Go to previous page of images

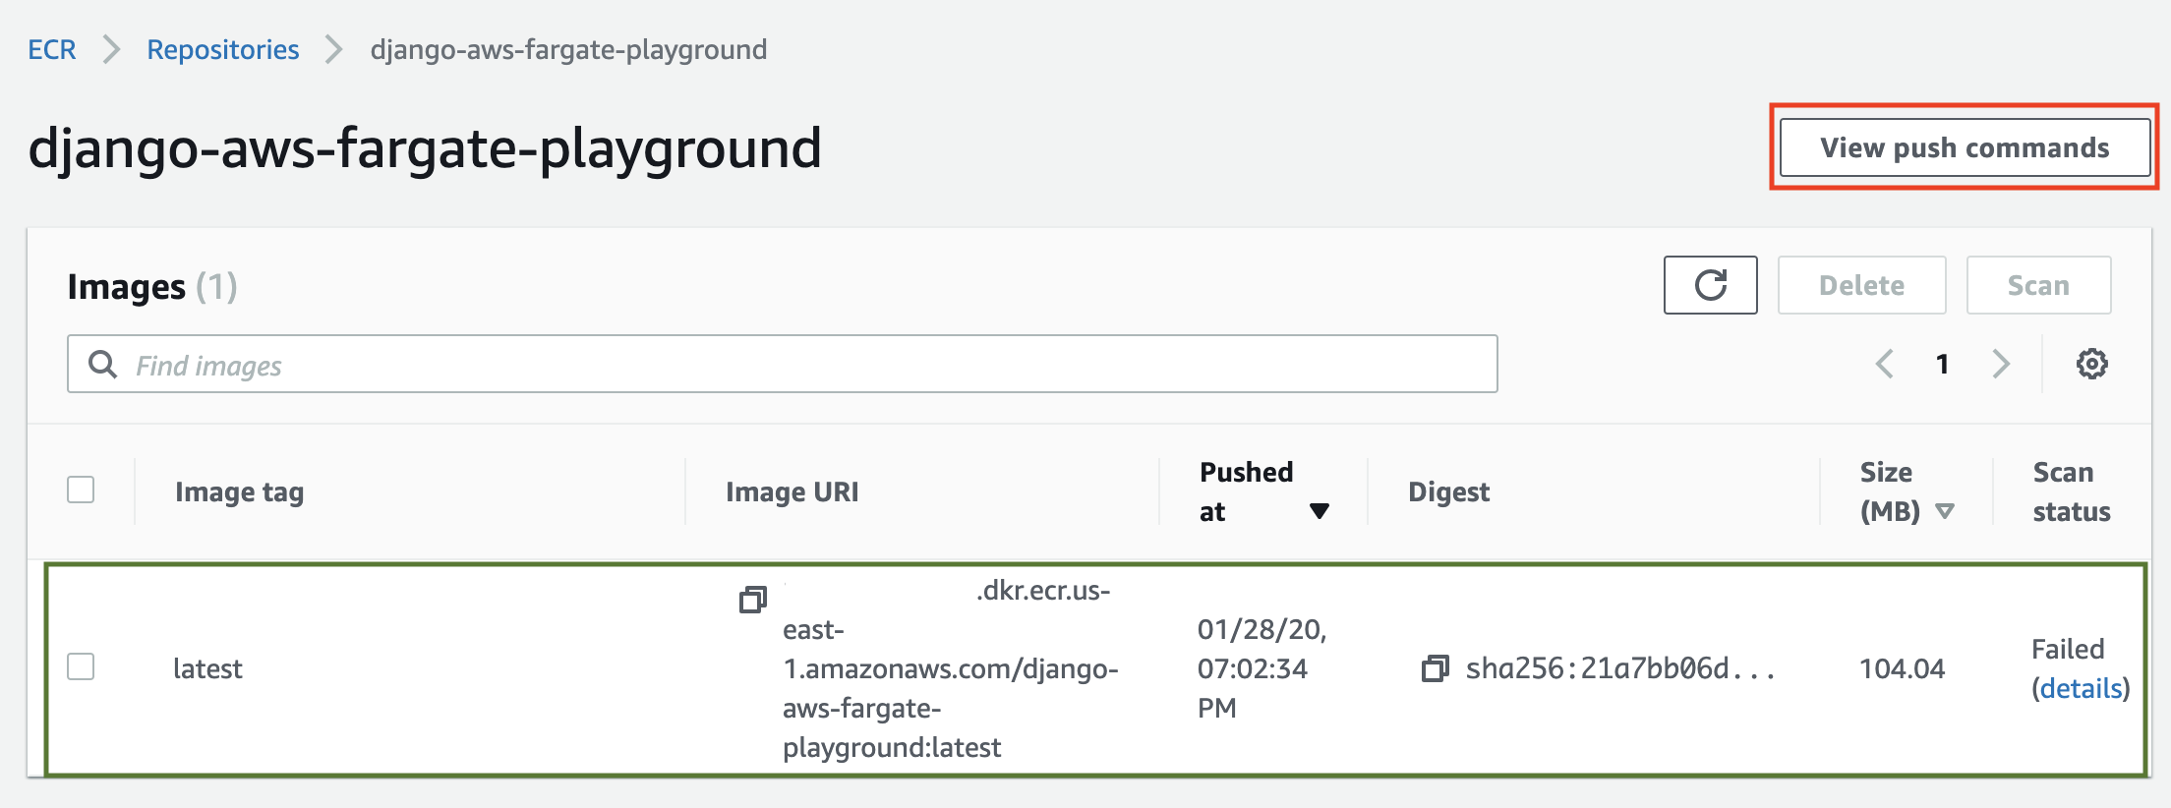(1884, 364)
